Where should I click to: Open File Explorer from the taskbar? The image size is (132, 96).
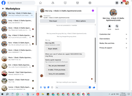click(43, 94)
